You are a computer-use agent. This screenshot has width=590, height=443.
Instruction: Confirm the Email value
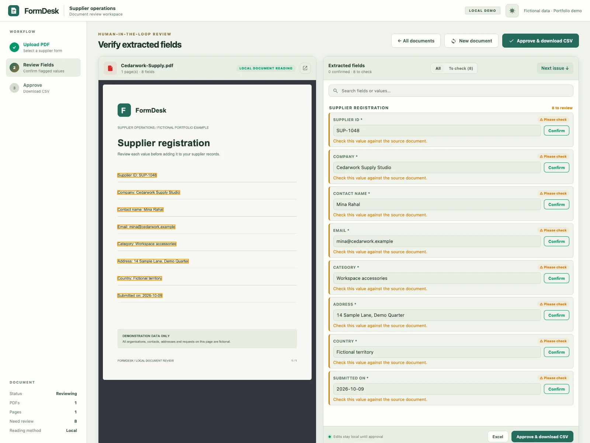(x=556, y=241)
